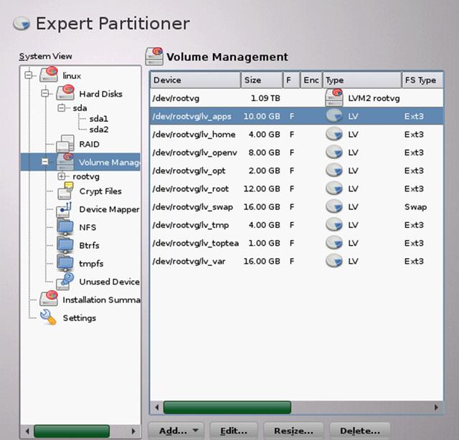Click the Btrfs folder icon

[x=65, y=245]
